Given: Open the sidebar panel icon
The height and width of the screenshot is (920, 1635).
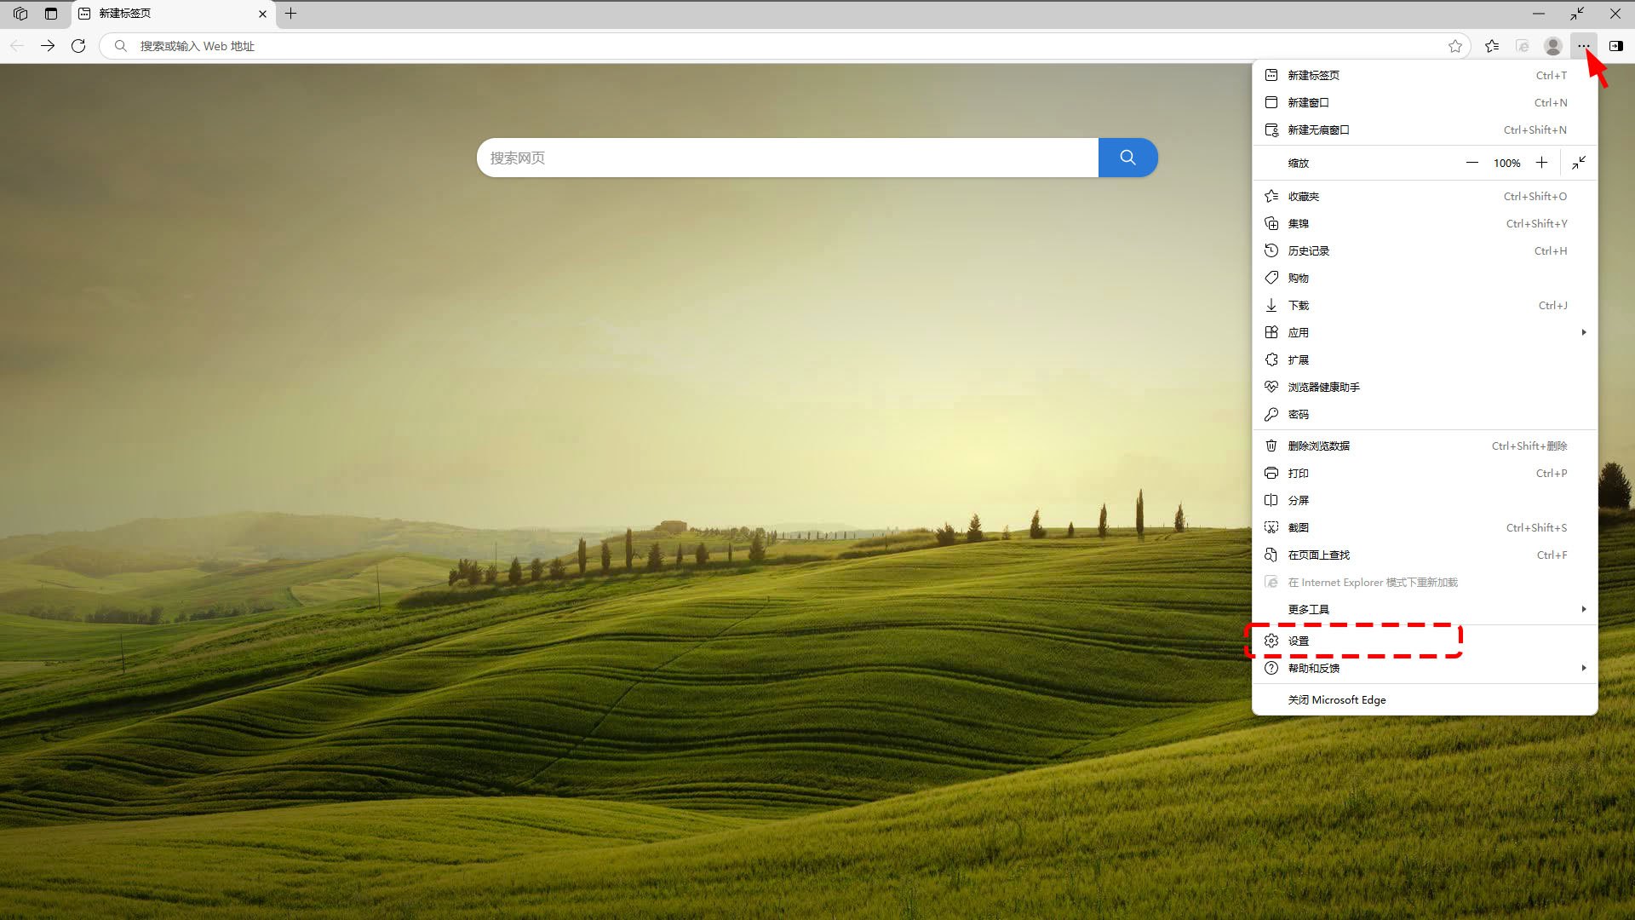Looking at the screenshot, I should coord(1615,46).
